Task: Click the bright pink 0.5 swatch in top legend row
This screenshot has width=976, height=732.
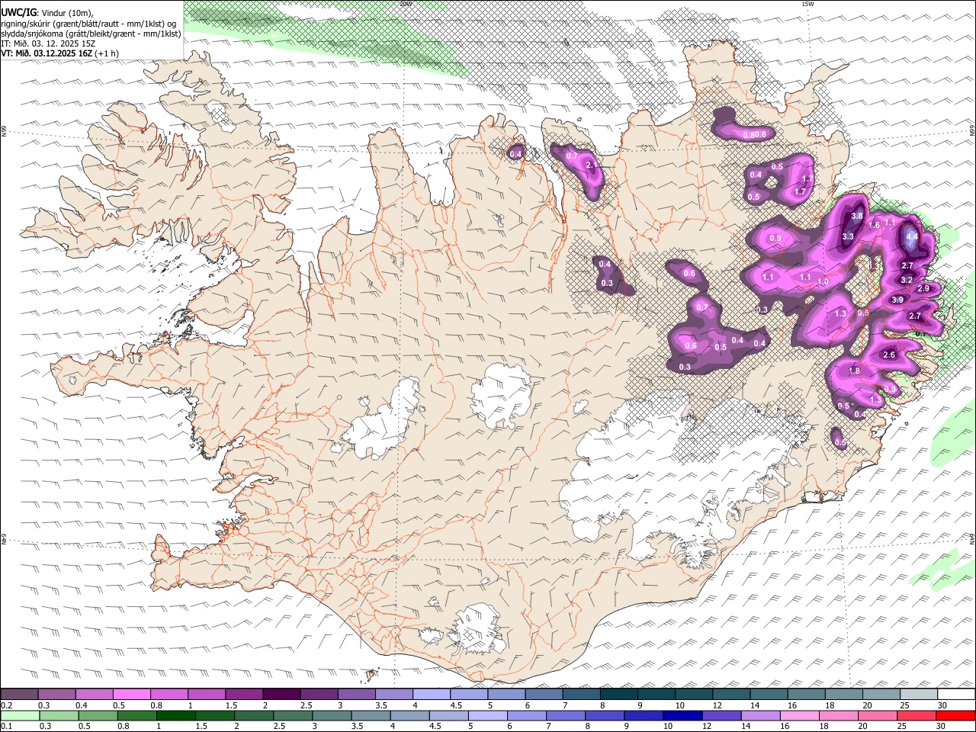Action: [131, 695]
